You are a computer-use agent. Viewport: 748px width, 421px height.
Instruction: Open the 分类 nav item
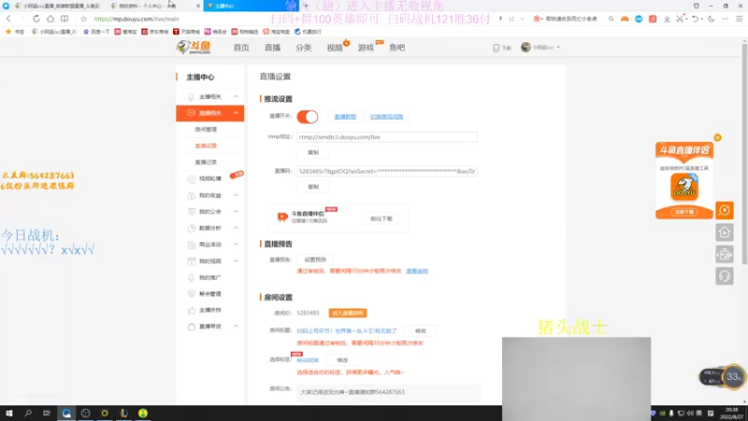point(303,48)
